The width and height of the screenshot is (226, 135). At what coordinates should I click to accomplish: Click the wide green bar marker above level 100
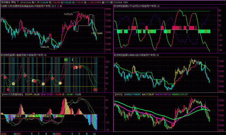(x=66, y=60)
